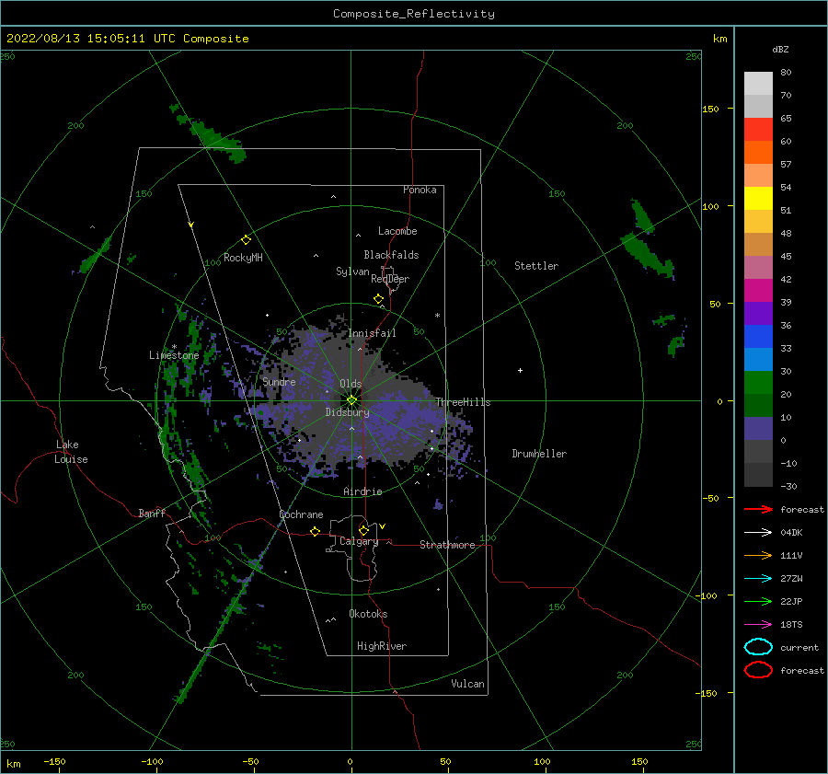Click the white 04DK arrow in legend
Screen dimensions: 828x774
758,532
